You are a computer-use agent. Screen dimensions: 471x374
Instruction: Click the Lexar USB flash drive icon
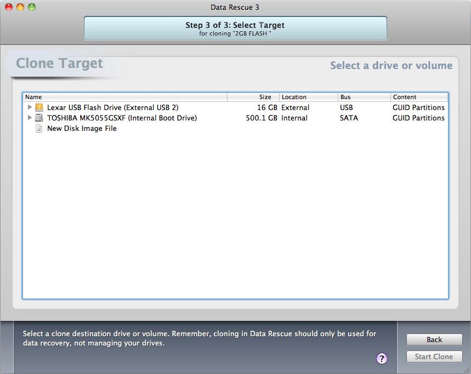39,107
